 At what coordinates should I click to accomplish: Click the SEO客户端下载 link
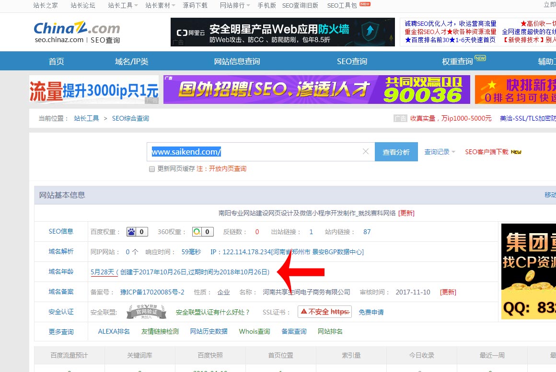(x=486, y=152)
